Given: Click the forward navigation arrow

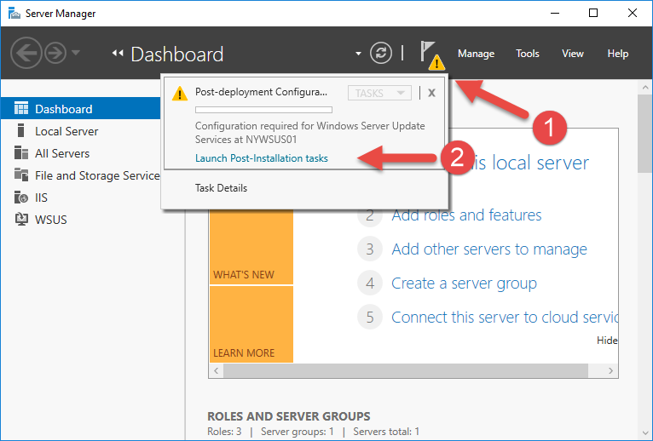Looking at the screenshot, I should tap(55, 54).
